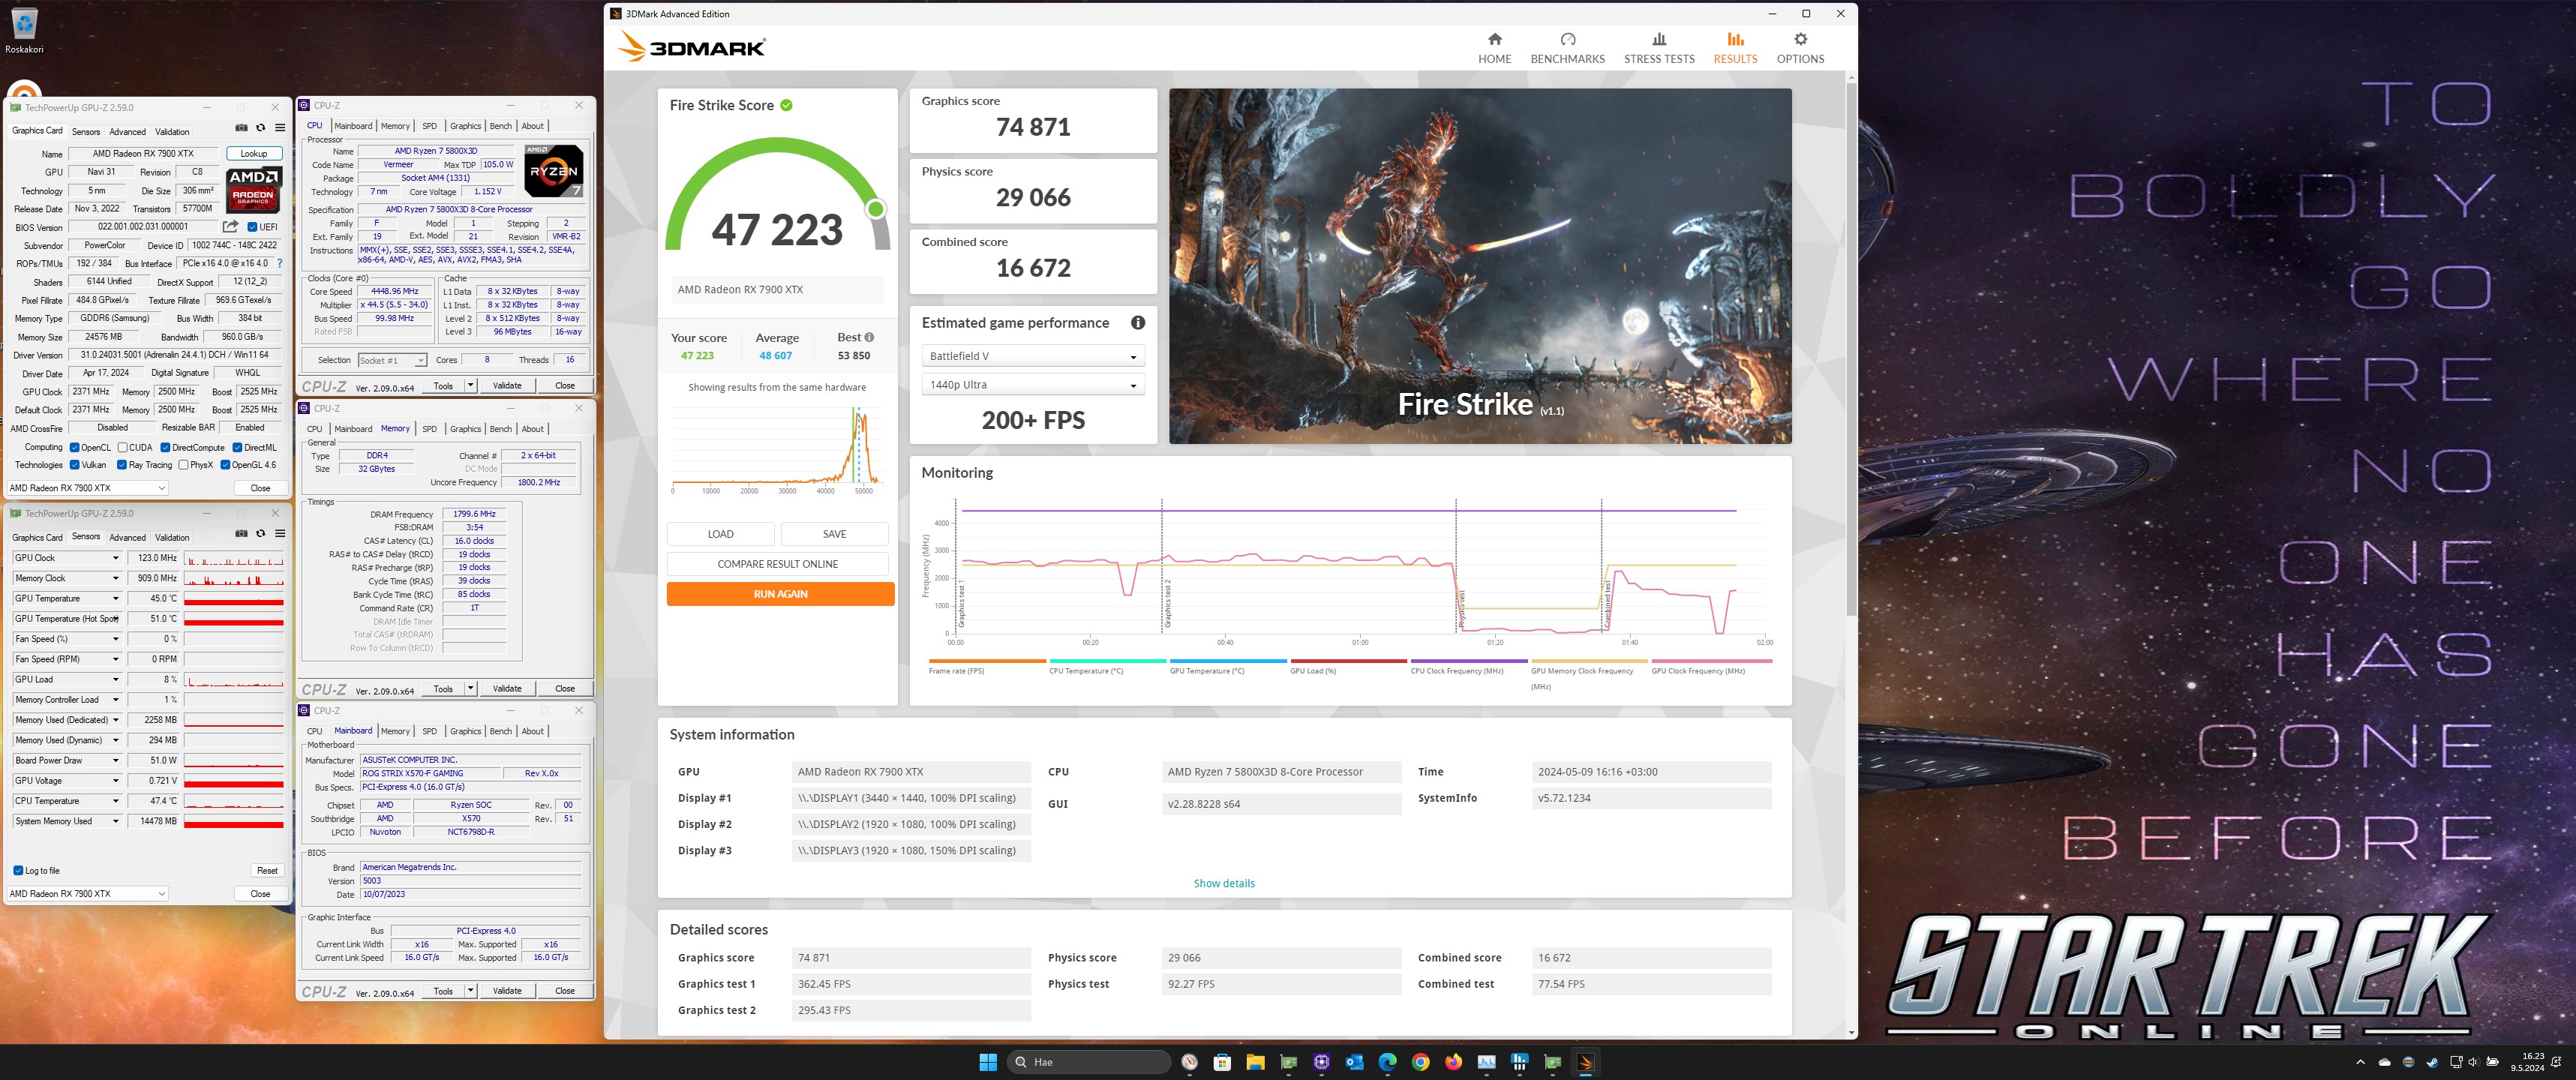This screenshot has width=2576, height=1080.
Task: Click the LOAD button in 3DMark
Action: tap(720, 534)
